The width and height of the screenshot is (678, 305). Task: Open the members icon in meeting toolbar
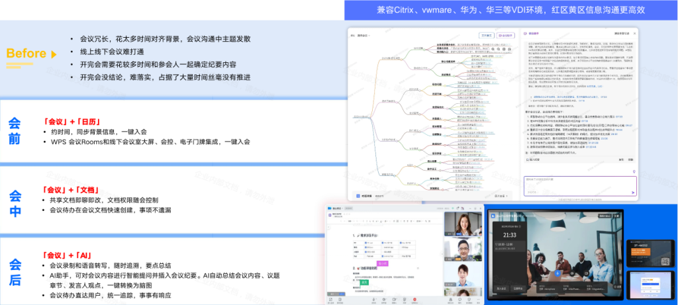[450, 300]
